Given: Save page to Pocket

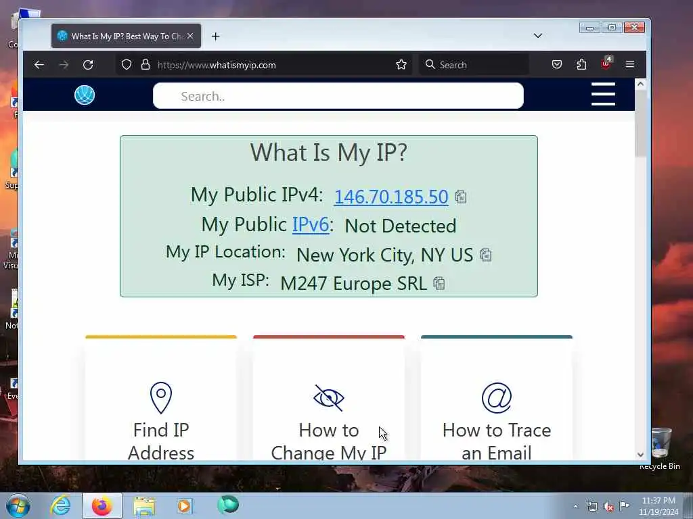Looking at the screenshot, I should click(x=557, y=65).
